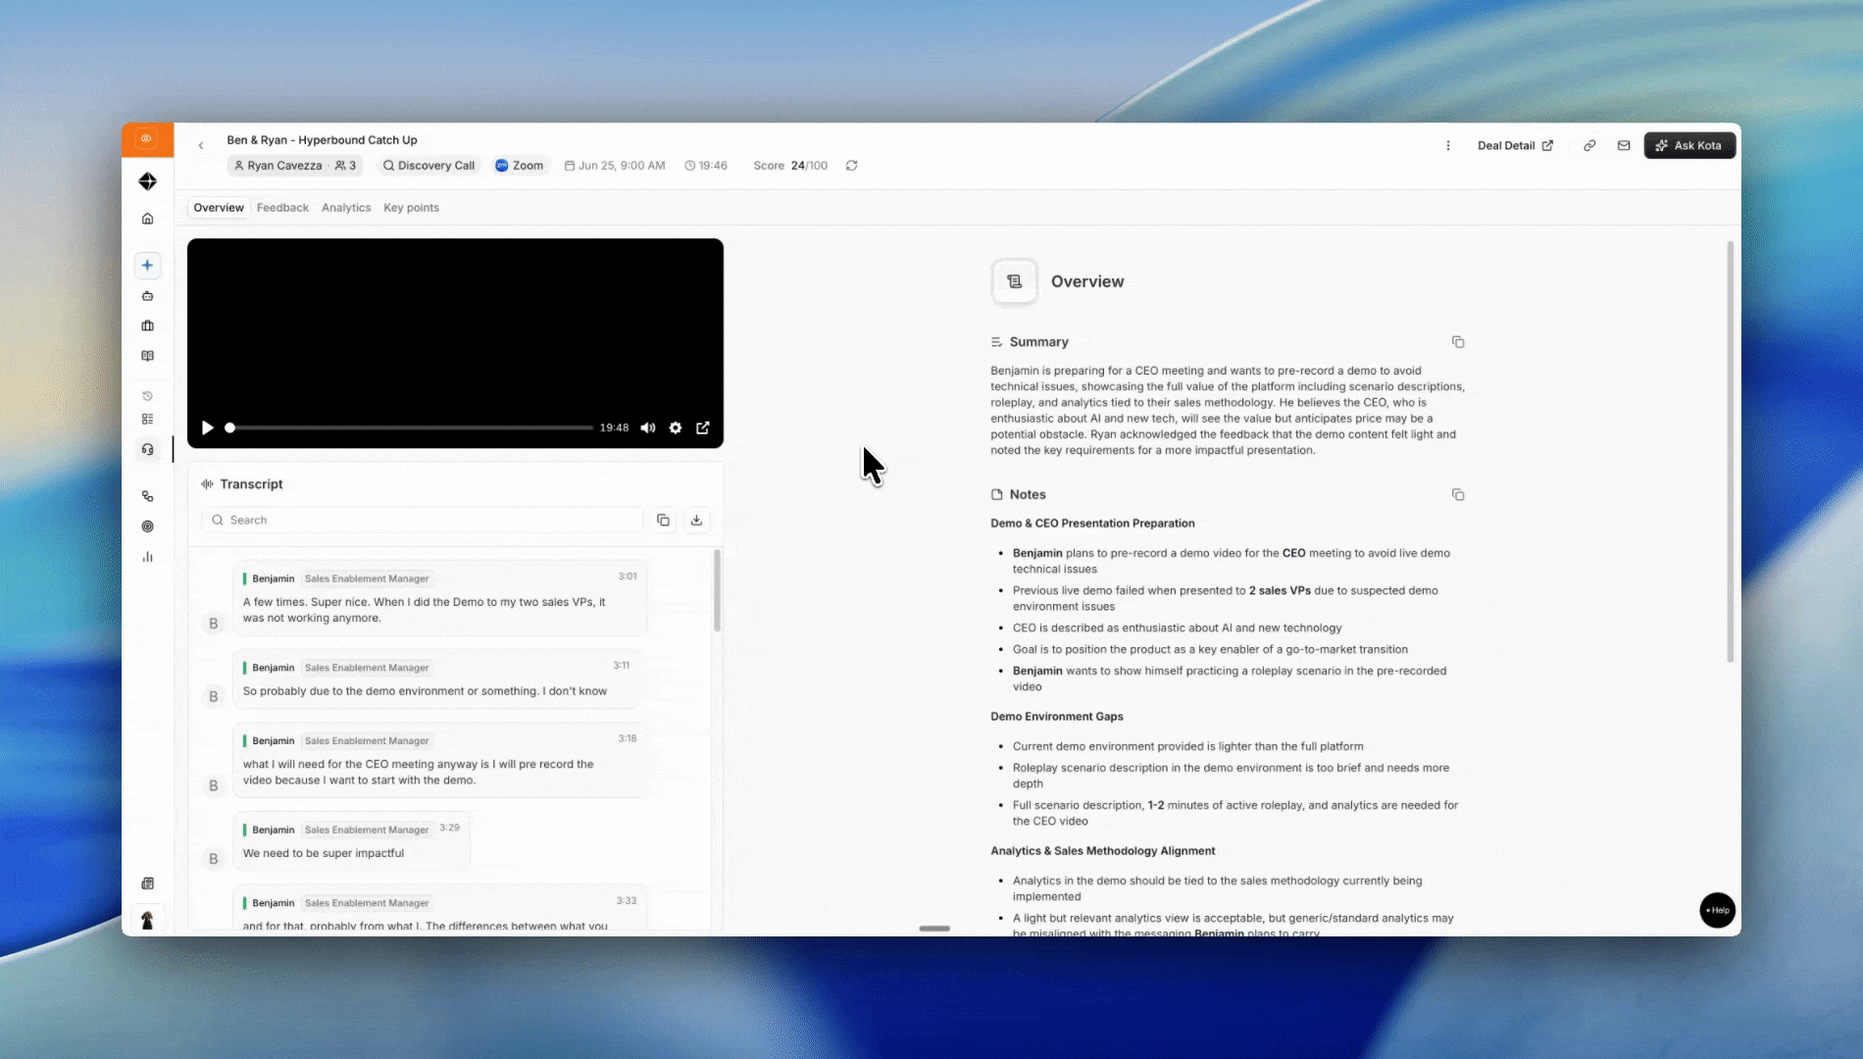Click the envelope email icon
Screen dimensions: 1863x1059
point(1624,145)
